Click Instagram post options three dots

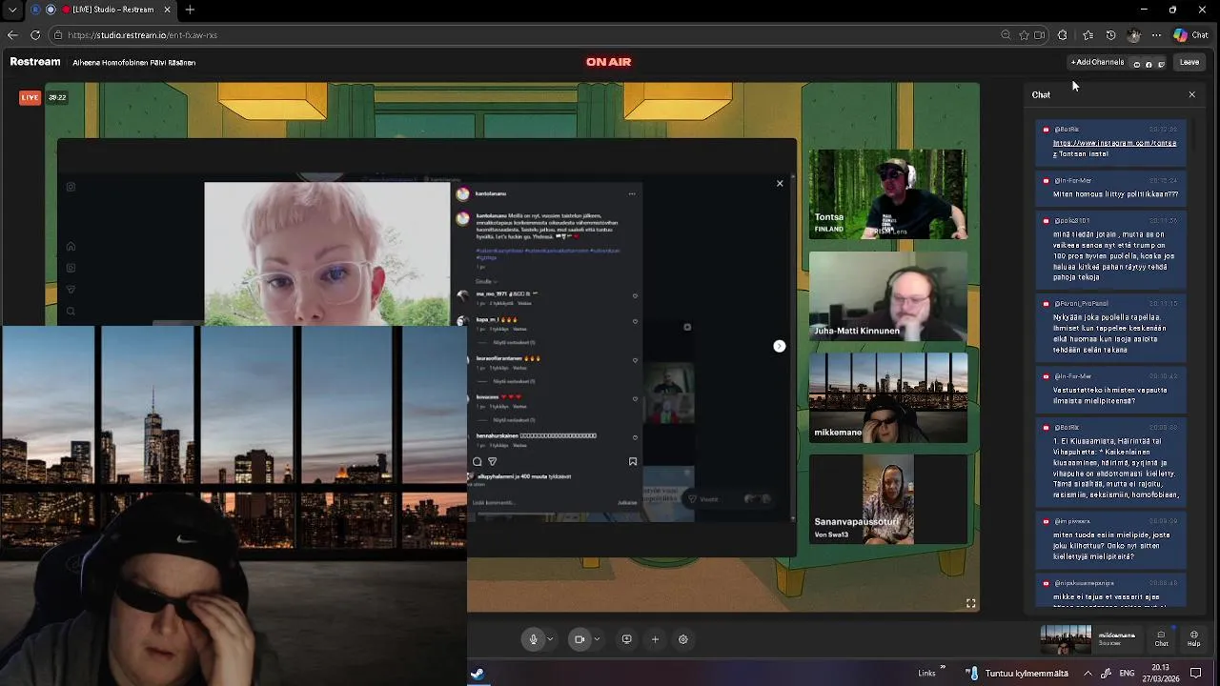point(631,193)
